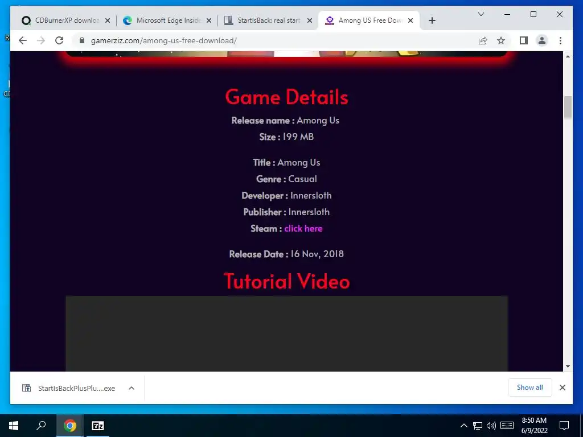The width and height of the screenshot is (583, 437).
Task: Go back to the previous page
Action: click(23, 40)
